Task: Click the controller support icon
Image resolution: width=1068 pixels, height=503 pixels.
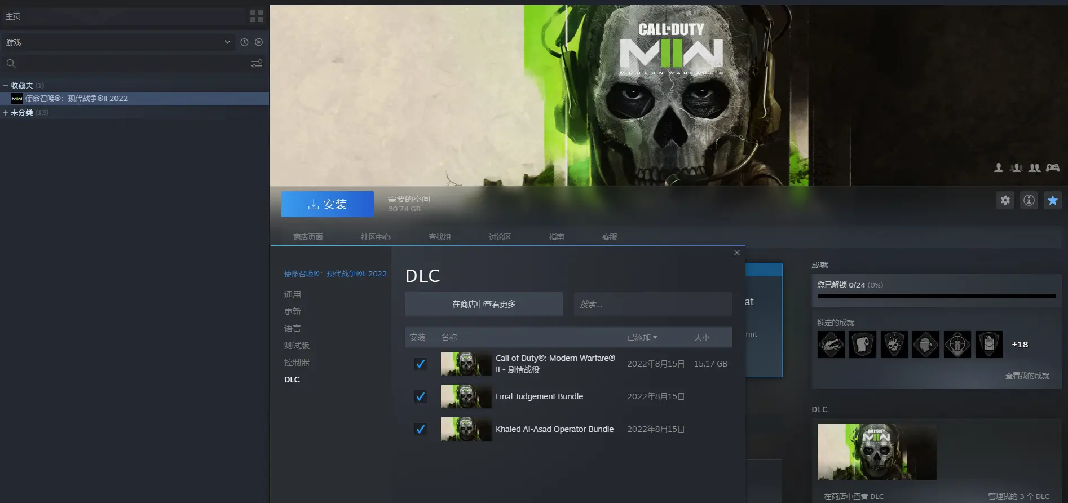Action: 1053,167
